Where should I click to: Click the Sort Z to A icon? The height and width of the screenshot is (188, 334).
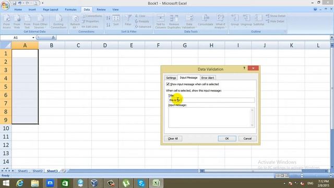(x=108, y=25)
